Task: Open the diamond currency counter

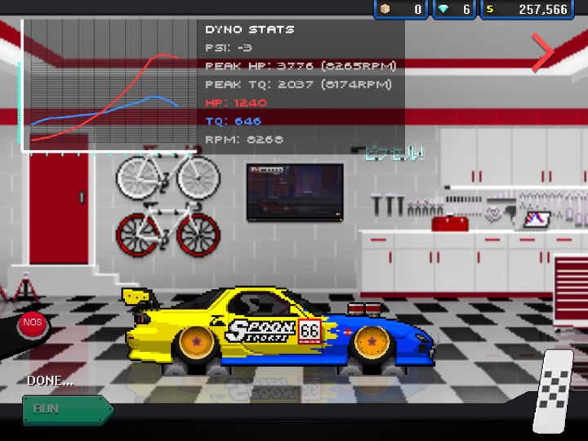Action: (454, 9)
